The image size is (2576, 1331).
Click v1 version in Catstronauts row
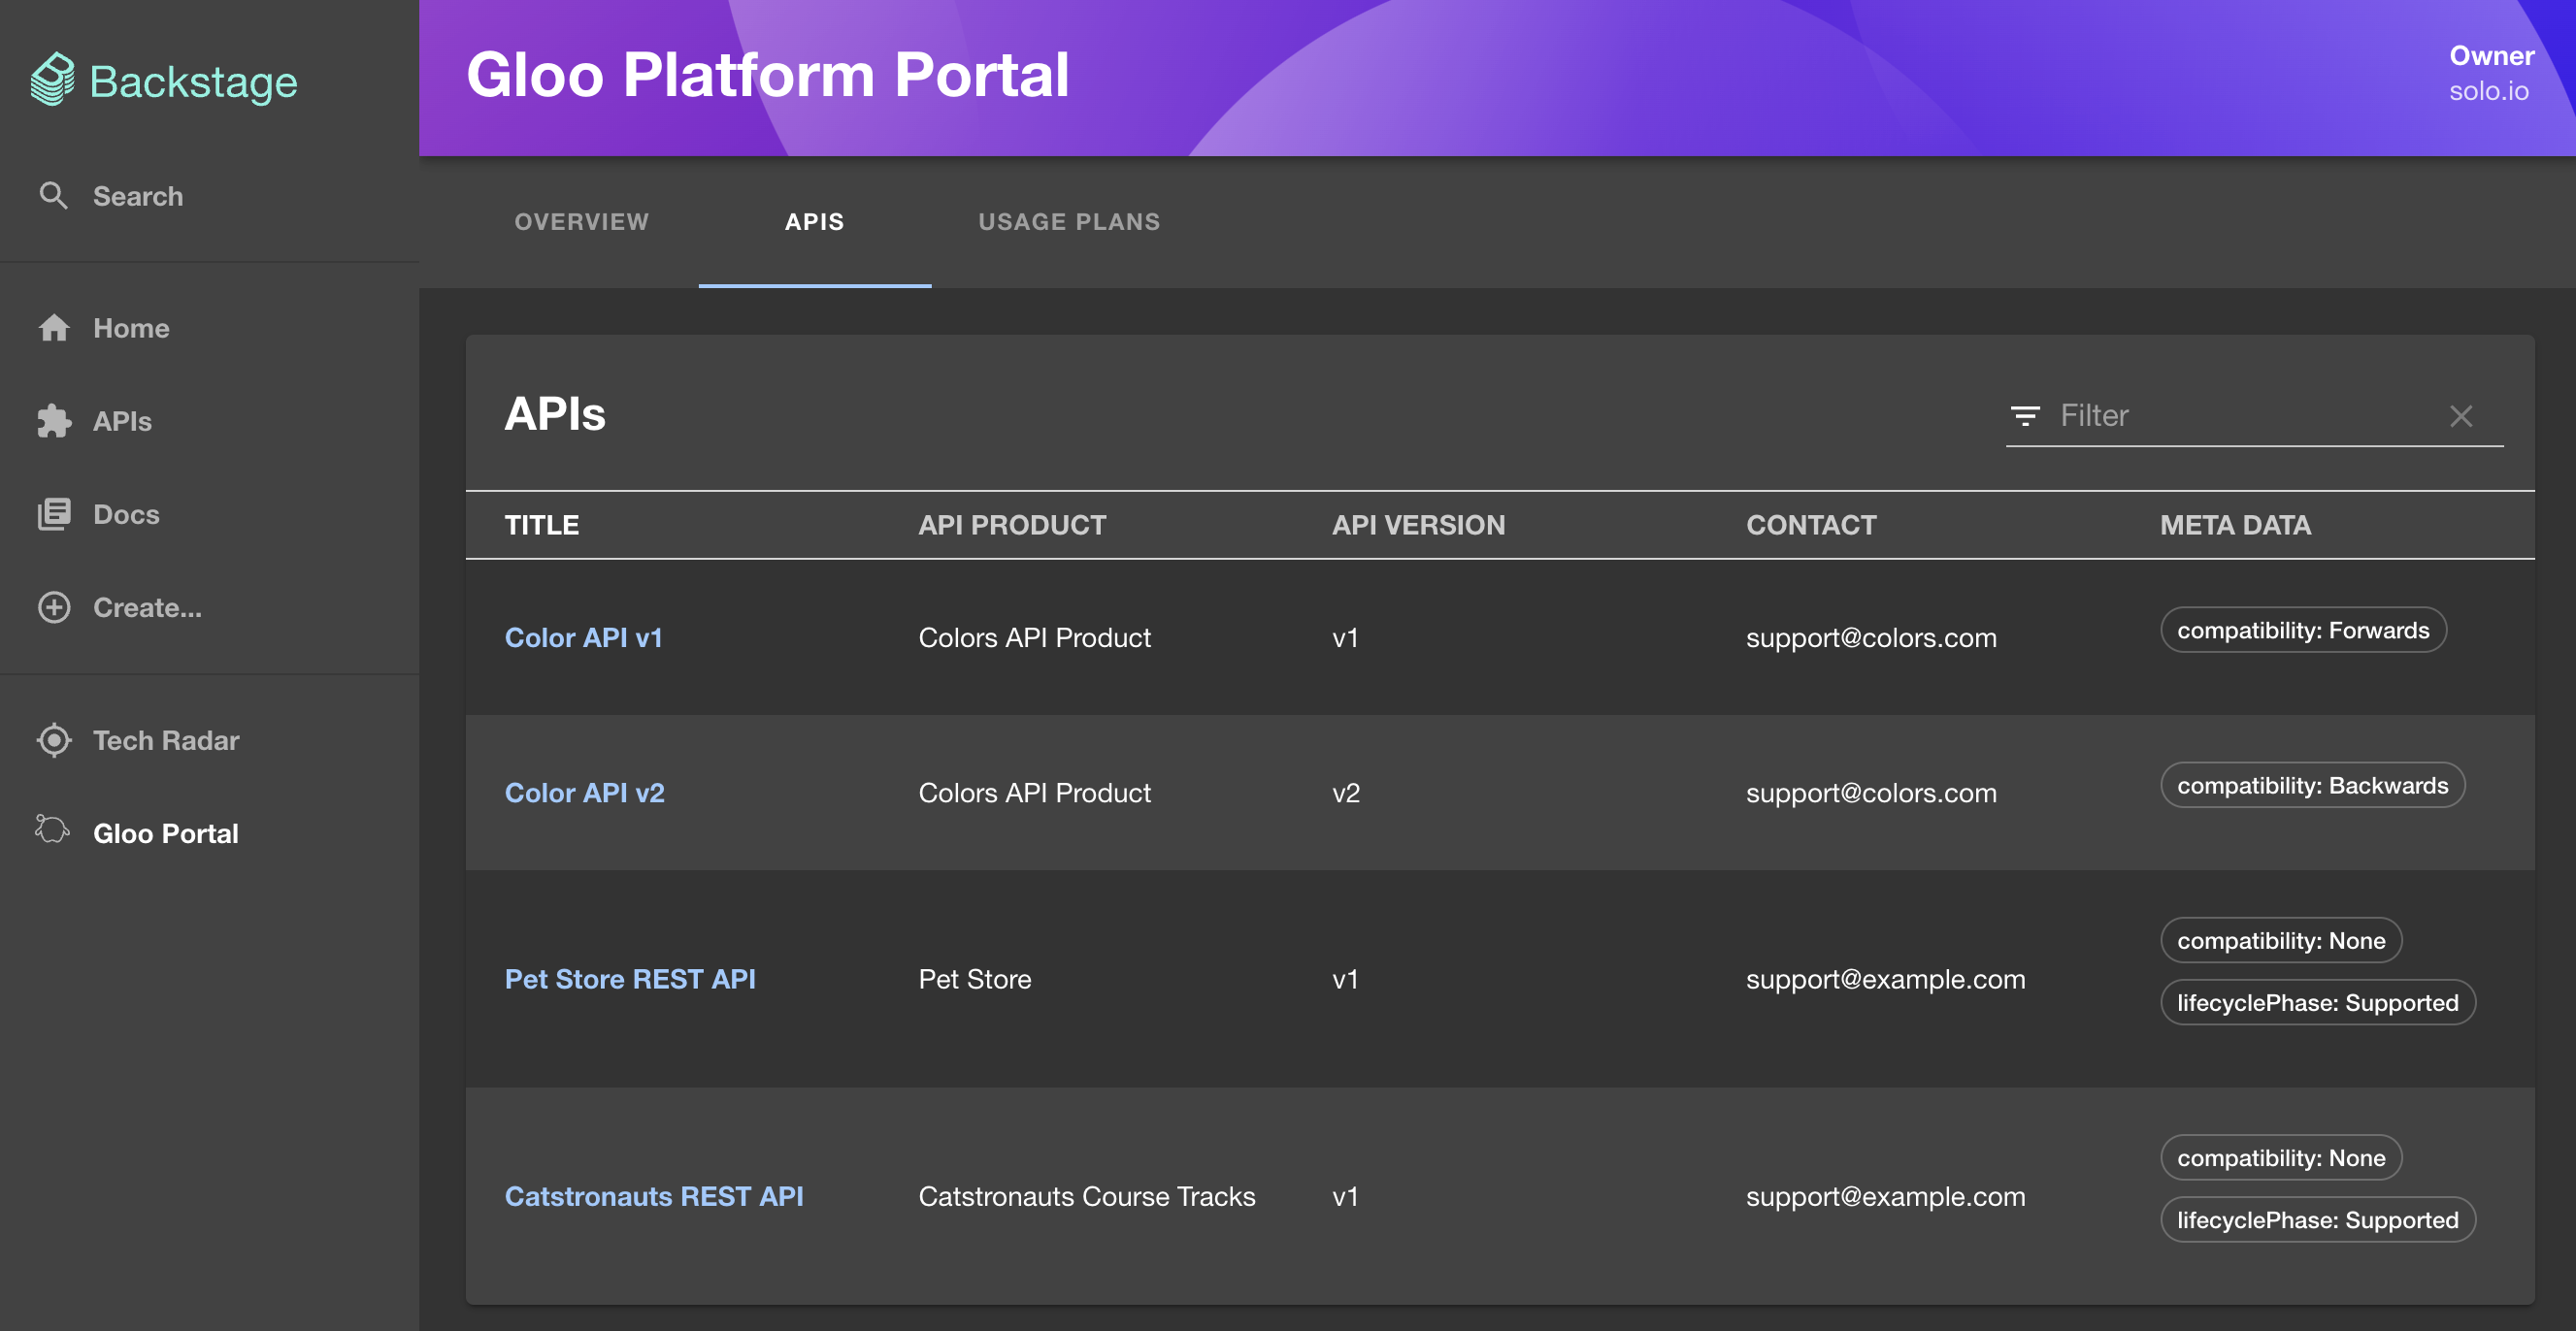point(1345,1196)
